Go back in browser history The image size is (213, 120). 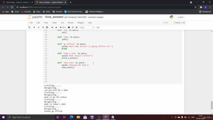(3, 7)
